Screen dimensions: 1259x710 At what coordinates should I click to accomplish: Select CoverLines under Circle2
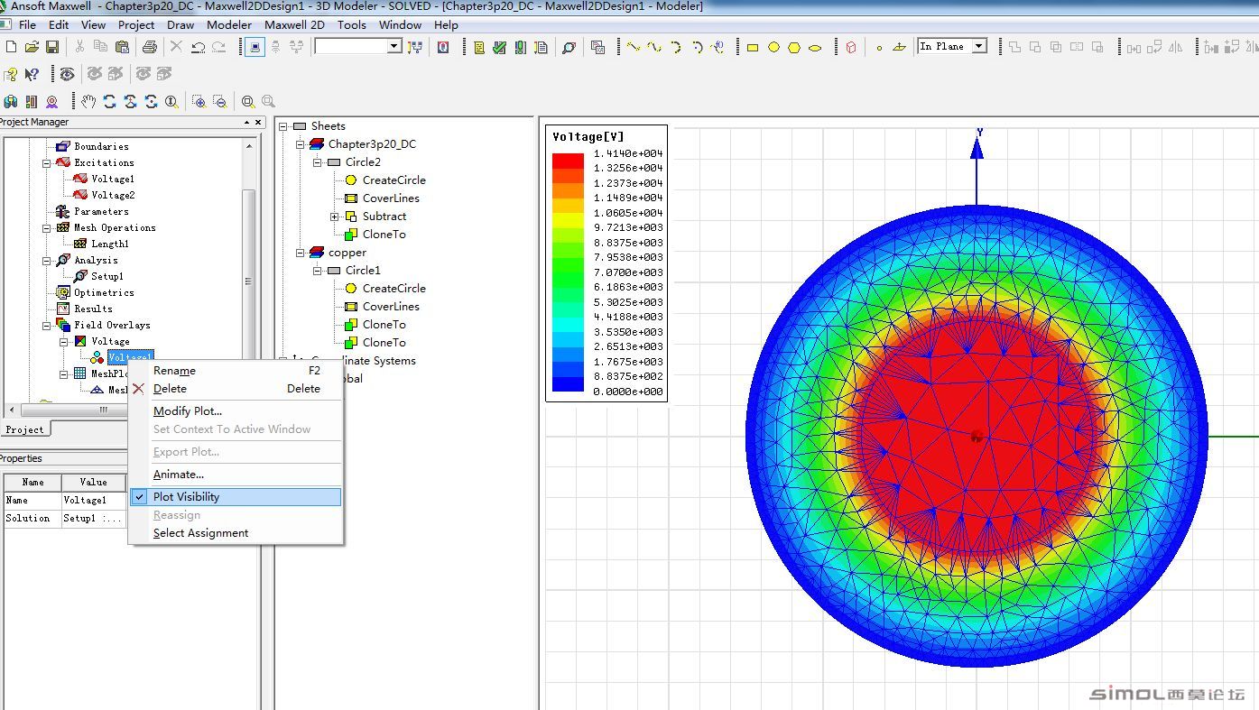point(391,198)
